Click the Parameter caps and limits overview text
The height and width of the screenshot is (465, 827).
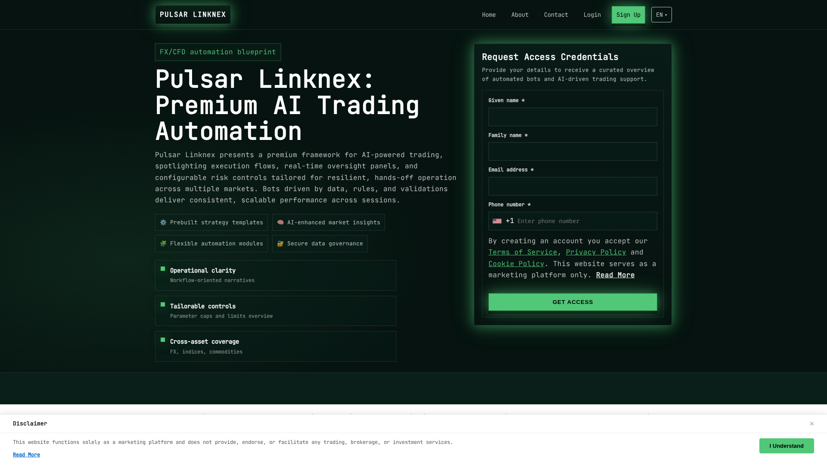(221, 316)
